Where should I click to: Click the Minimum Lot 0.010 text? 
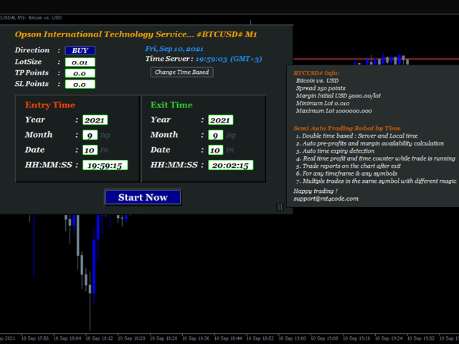click(323, 103)
